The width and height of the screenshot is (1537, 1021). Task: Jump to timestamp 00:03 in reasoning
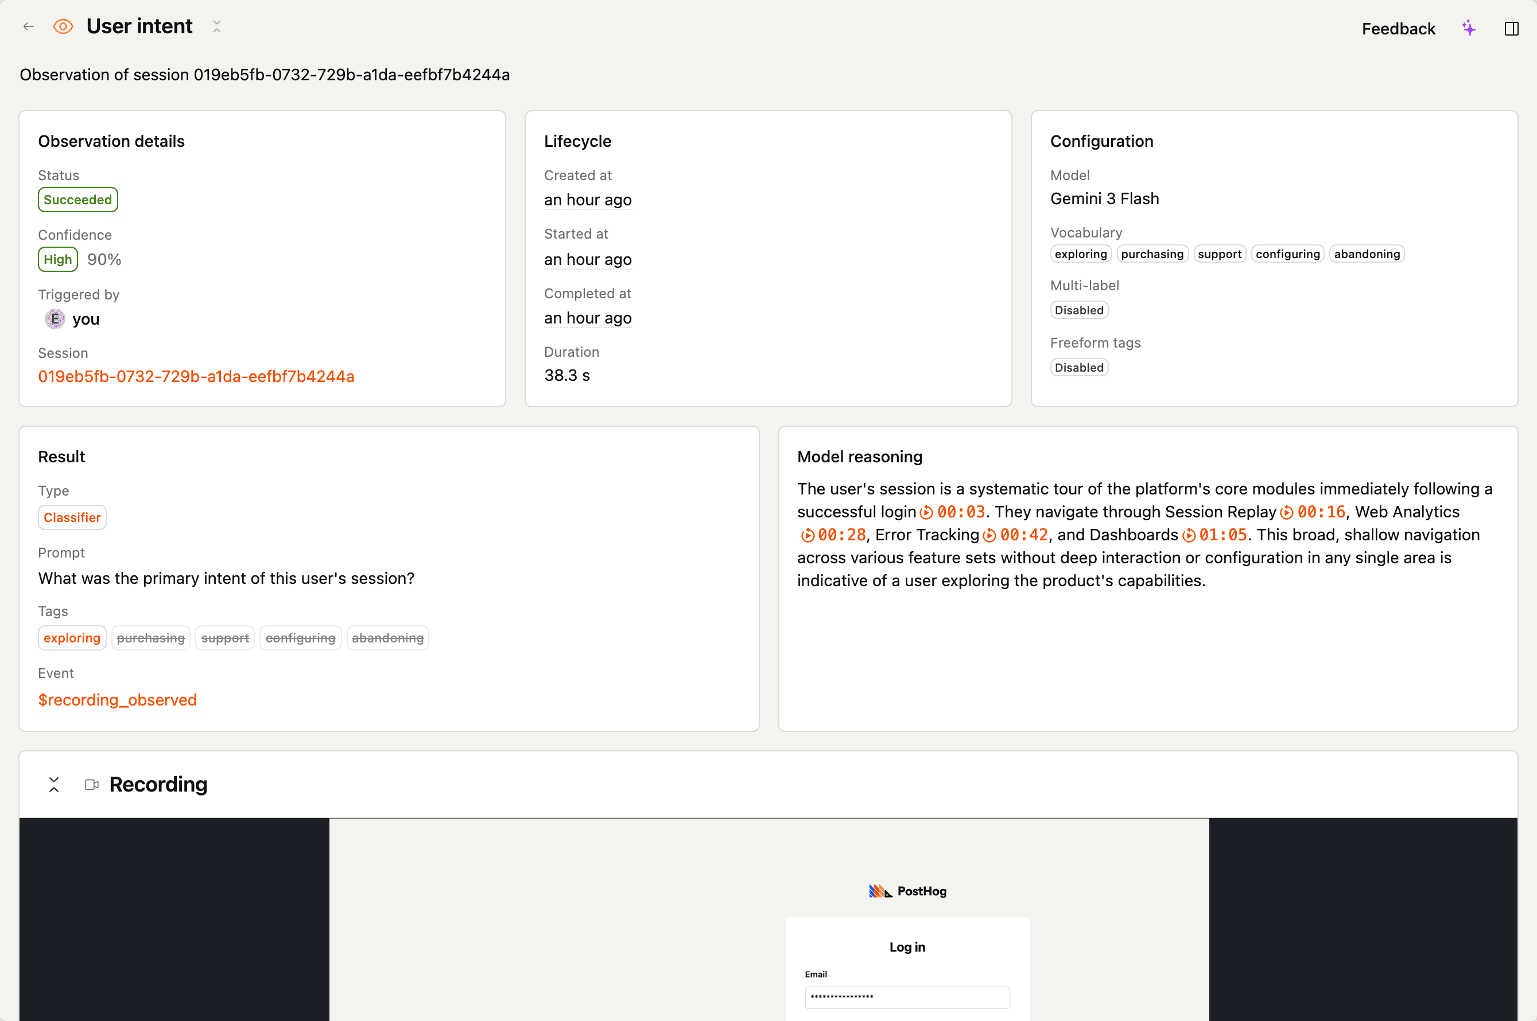pyautogui.click(x=953, y=512)
